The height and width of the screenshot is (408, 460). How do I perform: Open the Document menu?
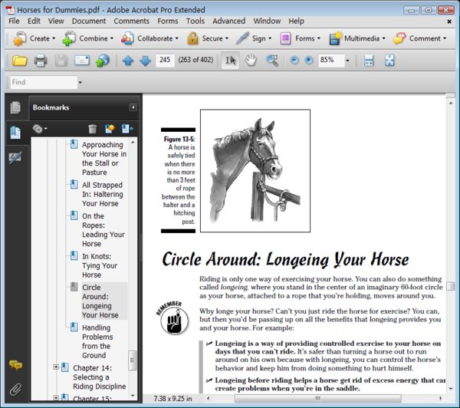(x=89, y=21)
